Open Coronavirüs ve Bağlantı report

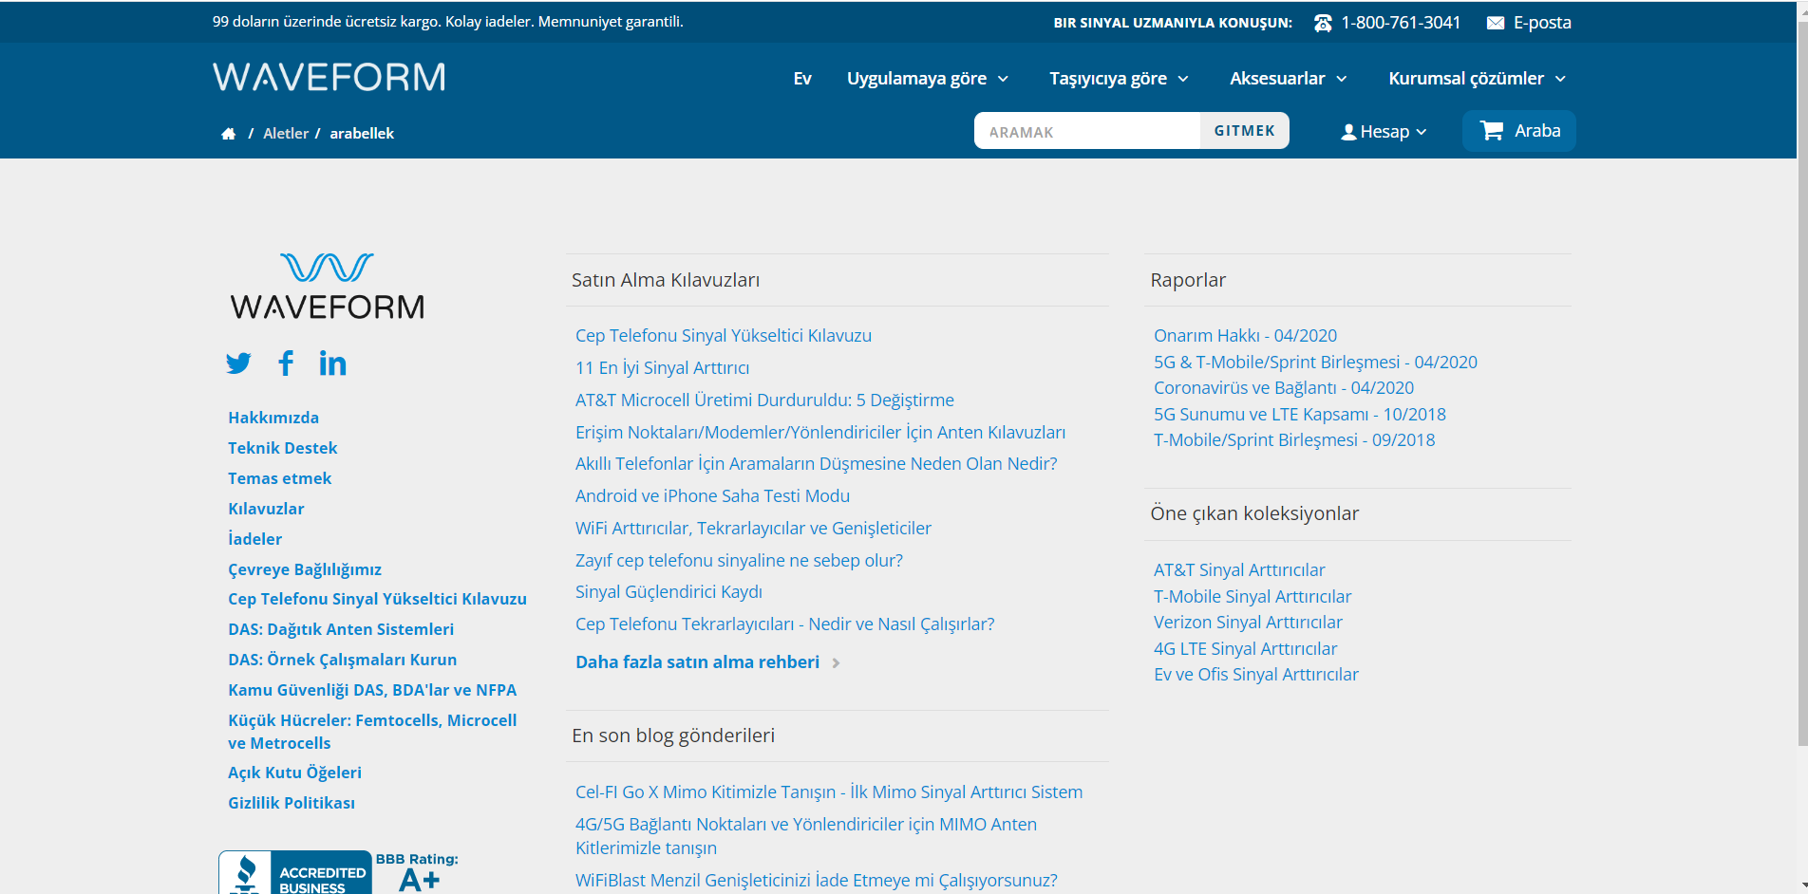tap(1284, 388)
